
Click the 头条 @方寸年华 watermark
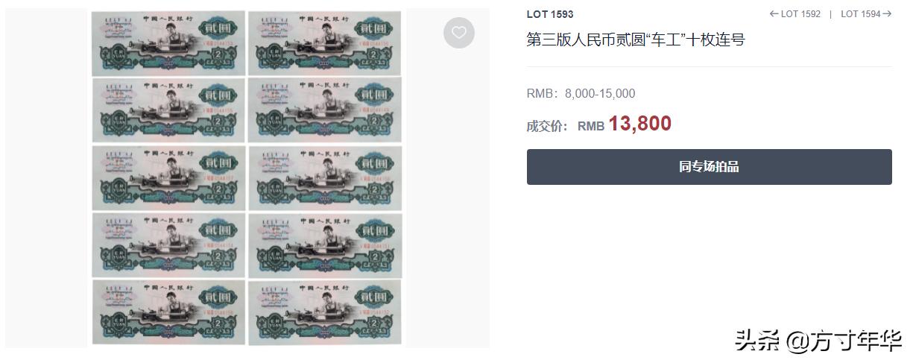[818, 341]
